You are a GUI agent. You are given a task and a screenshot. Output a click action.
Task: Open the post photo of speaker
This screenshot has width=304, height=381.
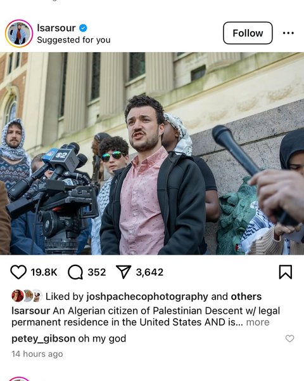(x=152, y=154)
